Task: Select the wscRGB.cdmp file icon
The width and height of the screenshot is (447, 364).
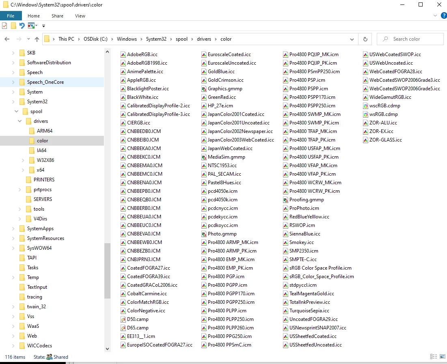Action: [x=365, y=106]
